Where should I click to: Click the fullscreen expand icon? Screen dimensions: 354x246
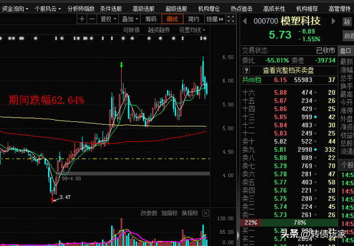231,19
